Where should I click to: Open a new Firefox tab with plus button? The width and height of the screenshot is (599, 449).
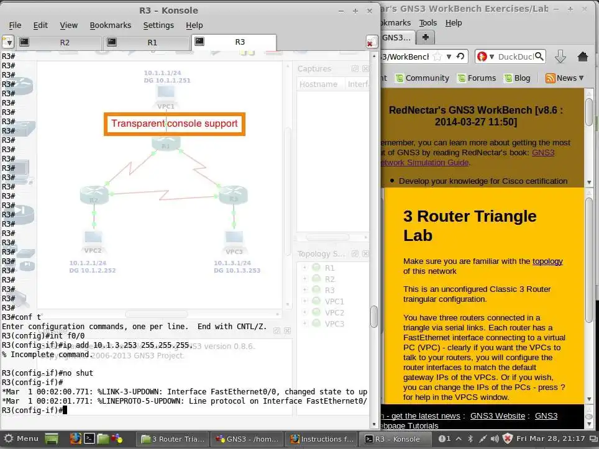(x=425, y=37)
